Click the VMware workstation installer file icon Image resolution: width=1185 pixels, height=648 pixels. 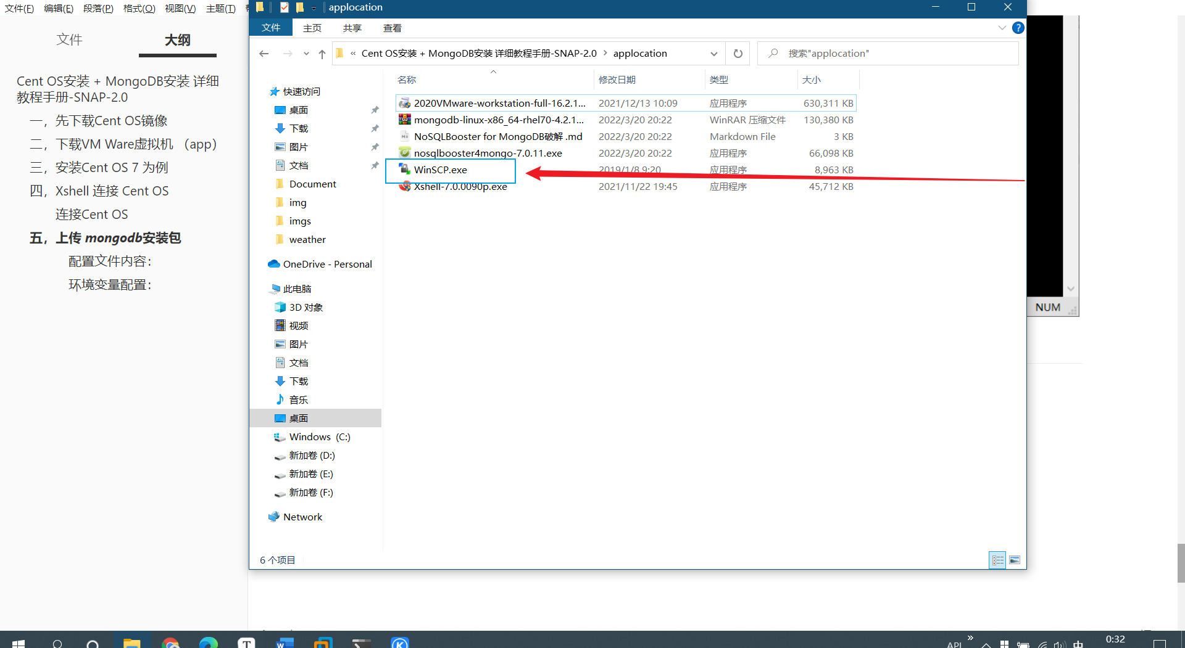tap(404, 103)
